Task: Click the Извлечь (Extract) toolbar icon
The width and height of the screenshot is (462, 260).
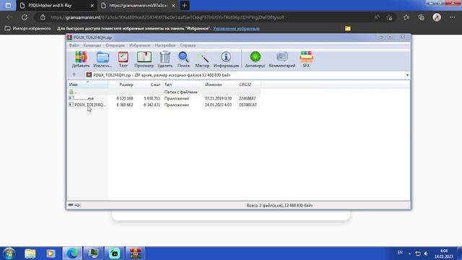Action: [x=103, y=59]
